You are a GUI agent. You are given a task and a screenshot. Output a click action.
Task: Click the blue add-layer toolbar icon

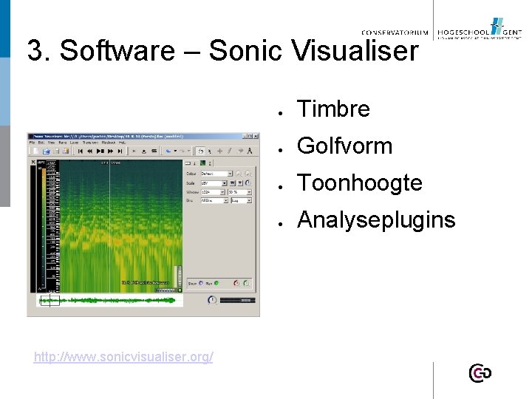tap(168, 151)
